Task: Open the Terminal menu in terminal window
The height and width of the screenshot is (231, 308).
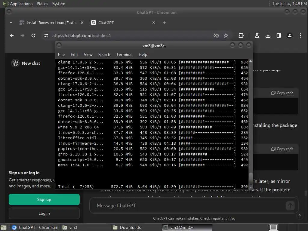Action: point(124,55)
